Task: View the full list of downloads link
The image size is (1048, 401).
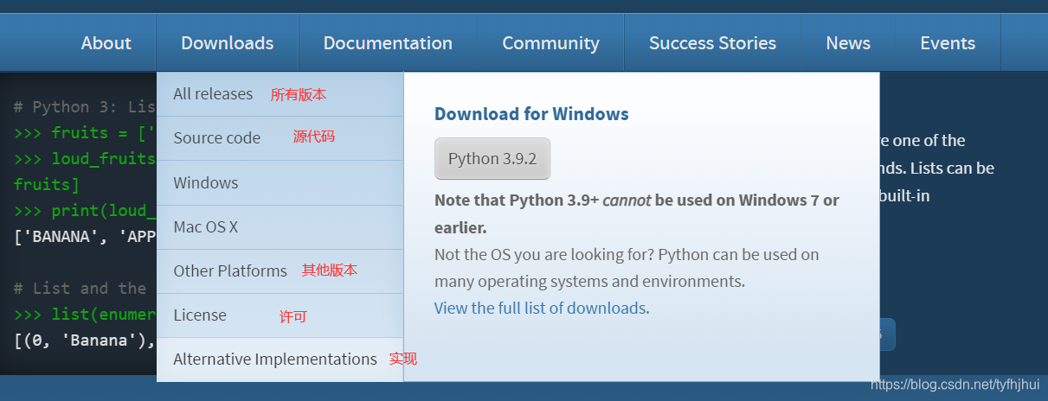Action: pos(540,309)
